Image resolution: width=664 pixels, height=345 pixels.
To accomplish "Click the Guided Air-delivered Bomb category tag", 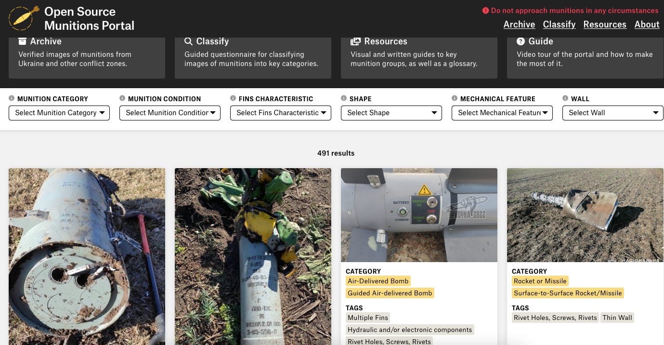I will pos(390,293).
